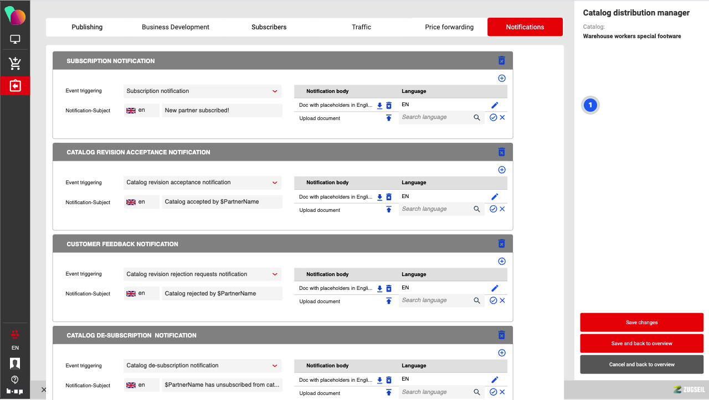The width and height of the screenshot is (709, 400).
Task: Switch to the Publishing tab
Action: pyautogui.click(x=87, y=27)
